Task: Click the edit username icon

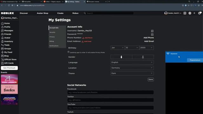Action: tap(152, 31)
